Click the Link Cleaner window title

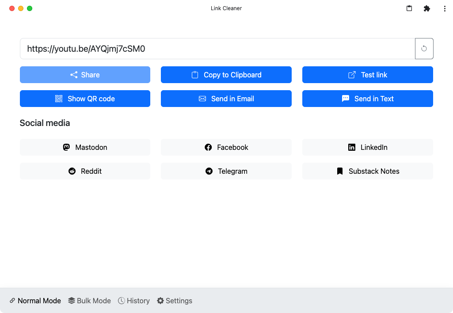(226, 8)
